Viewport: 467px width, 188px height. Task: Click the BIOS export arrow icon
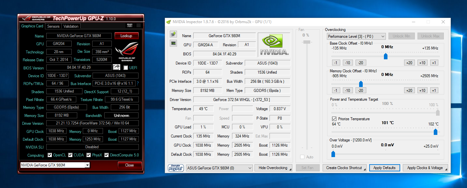click(116, 67)
